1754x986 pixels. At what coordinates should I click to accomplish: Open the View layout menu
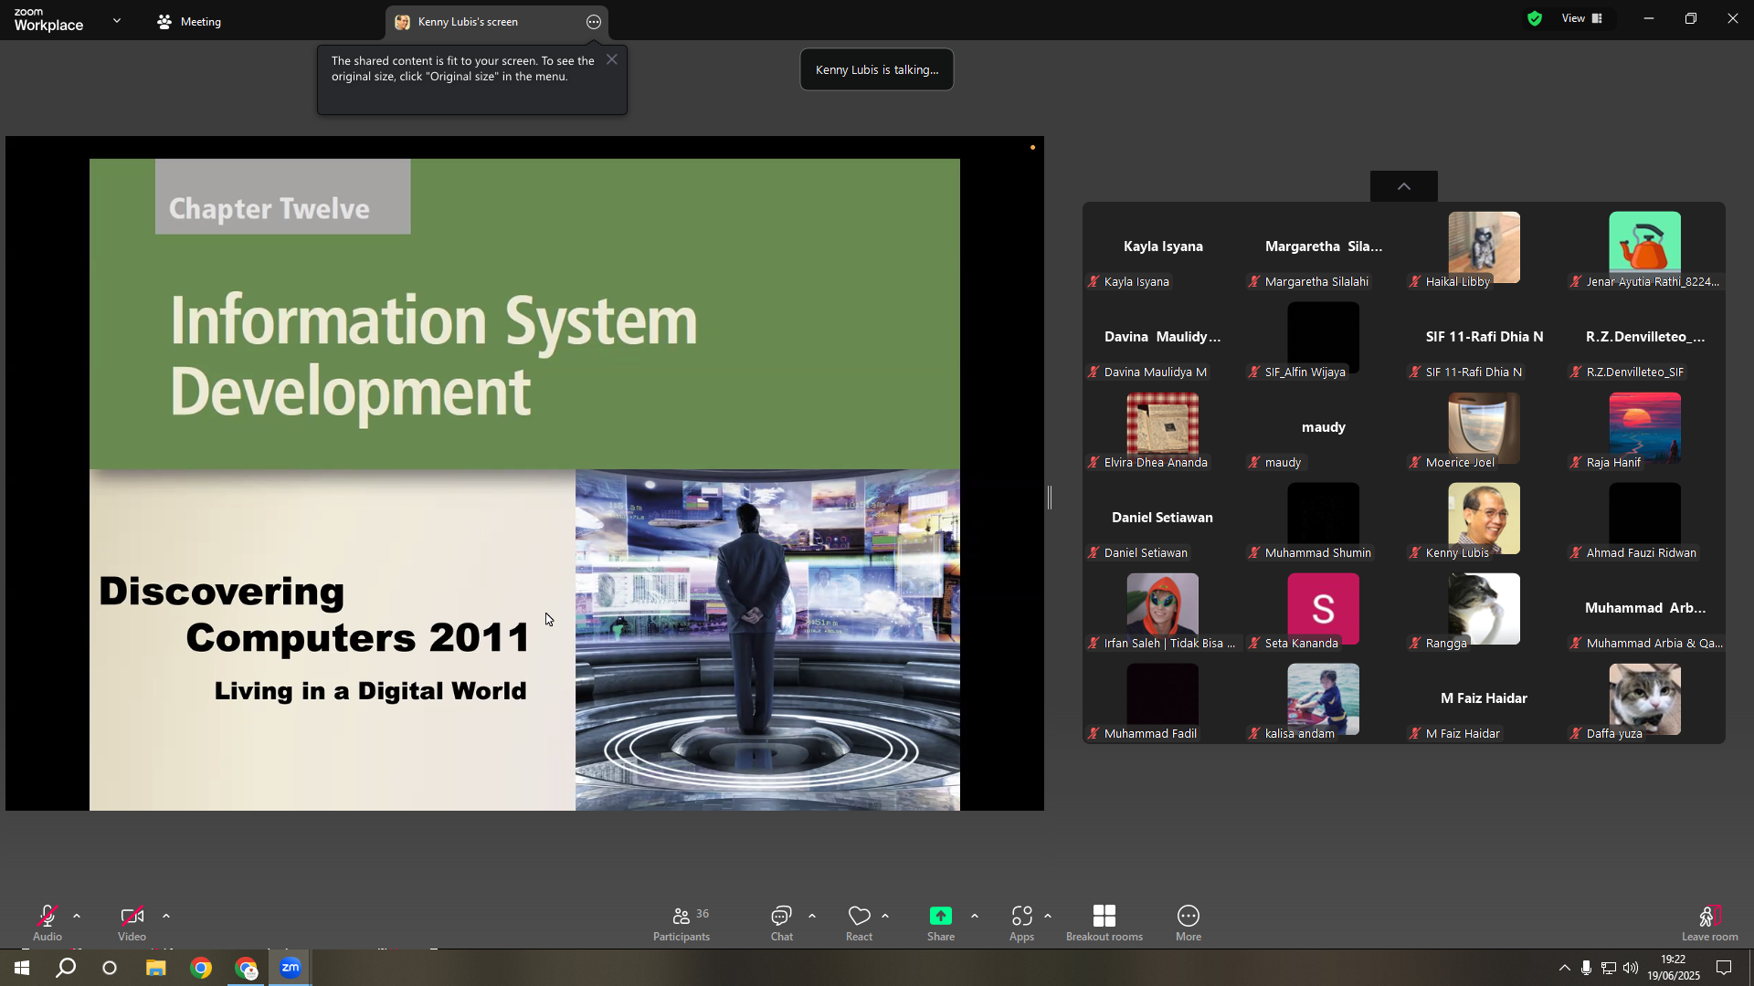(1582, 18)
